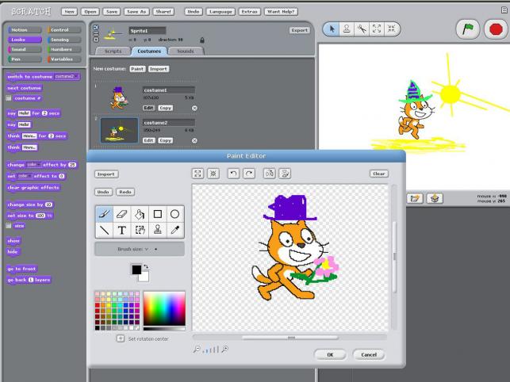This screenshot has height=382, width=510.
Task: Click Cancel in the Paint Editor
Action: pyautogui.click(x=369, y=355)
